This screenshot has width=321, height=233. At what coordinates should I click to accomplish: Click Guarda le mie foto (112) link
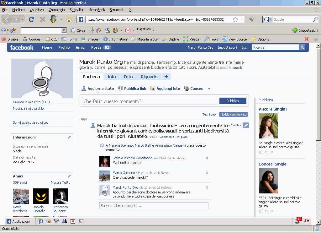pyautogui.click(x=31, y=102)
